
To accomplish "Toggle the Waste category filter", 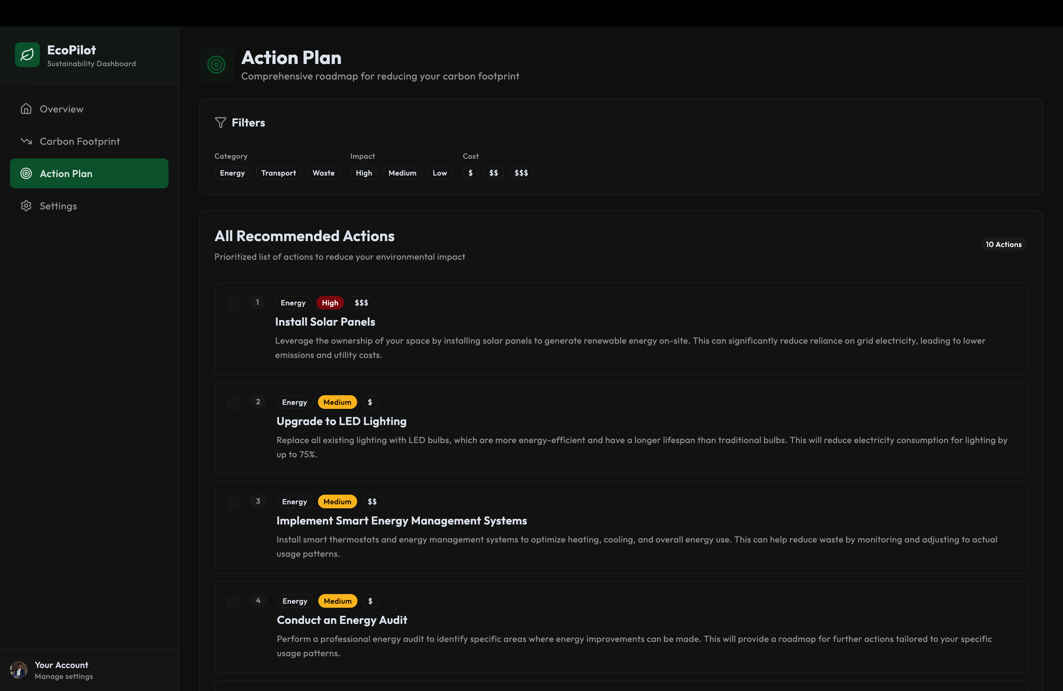I will 323,173.
